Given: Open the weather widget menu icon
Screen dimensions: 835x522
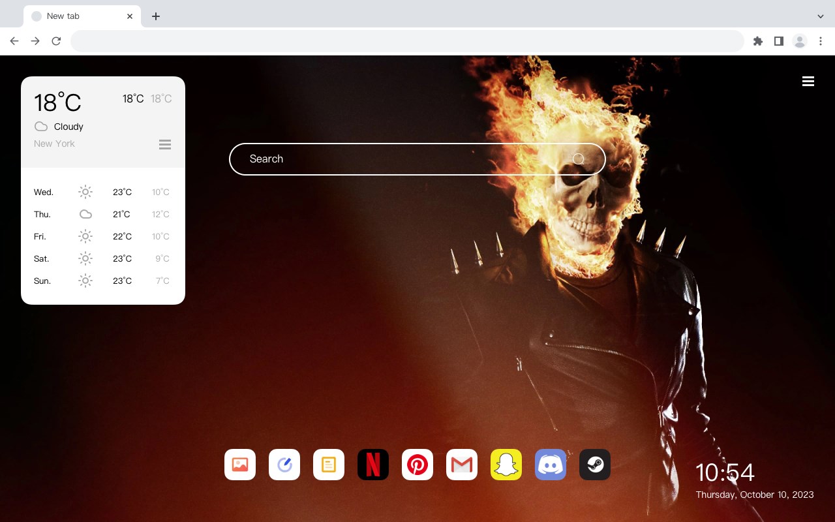Looking at the screenshot, I should tap(165, 144).
